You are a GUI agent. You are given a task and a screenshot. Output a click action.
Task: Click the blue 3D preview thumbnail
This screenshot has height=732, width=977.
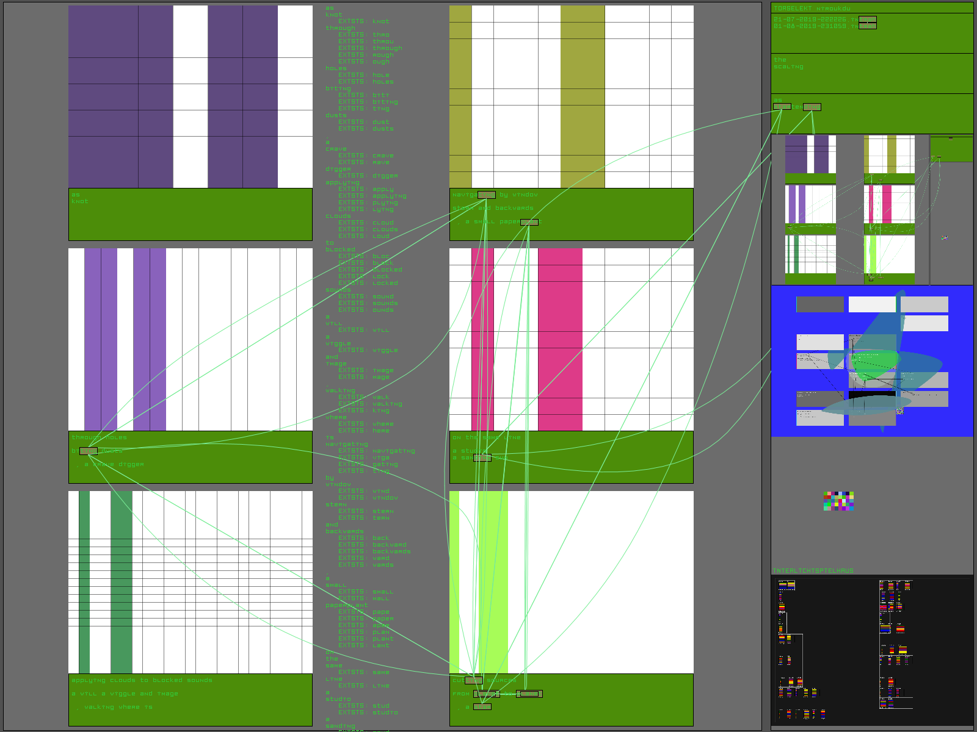click(871, 361)
